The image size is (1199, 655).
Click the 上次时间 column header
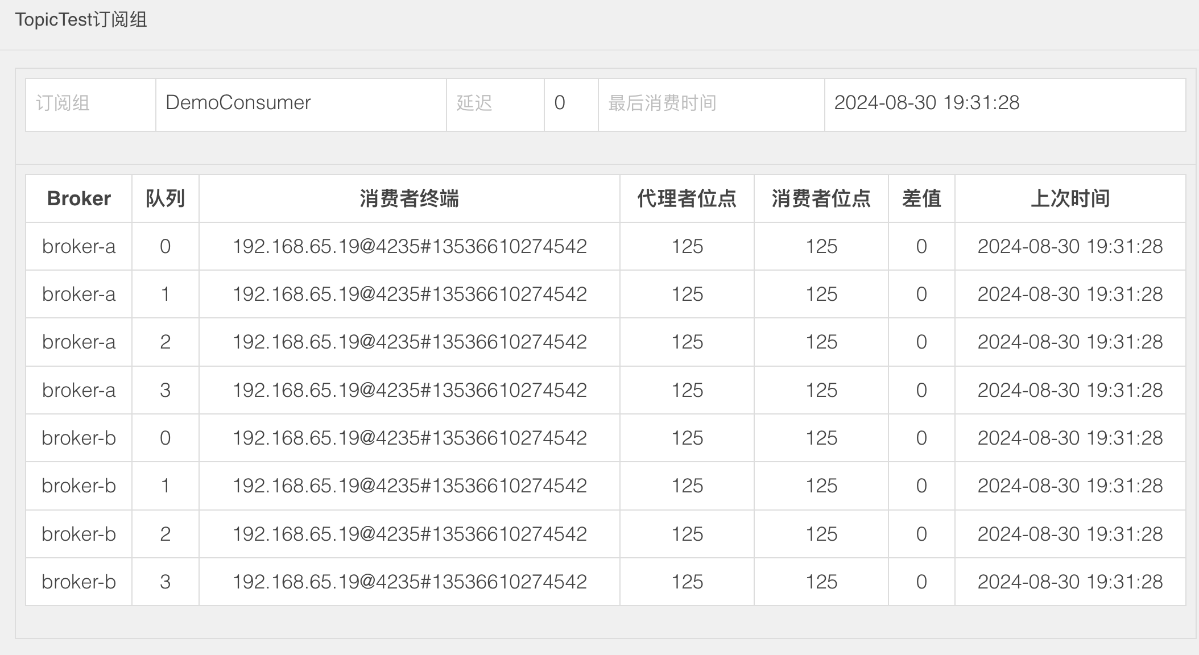point(1070,198)
